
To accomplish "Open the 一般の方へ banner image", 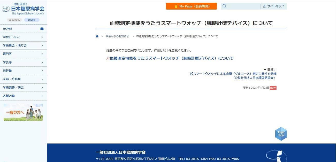I will [23, 112].
